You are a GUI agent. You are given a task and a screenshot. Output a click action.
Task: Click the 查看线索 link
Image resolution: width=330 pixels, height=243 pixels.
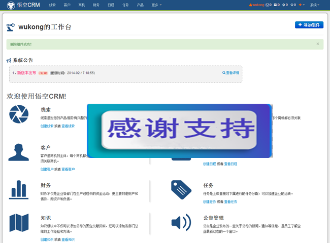pyautogui.click(x=68, y=126)
